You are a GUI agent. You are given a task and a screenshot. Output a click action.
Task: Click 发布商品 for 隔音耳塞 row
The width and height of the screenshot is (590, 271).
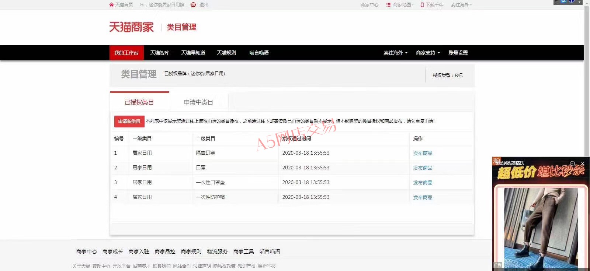click(x=423, y=153)
